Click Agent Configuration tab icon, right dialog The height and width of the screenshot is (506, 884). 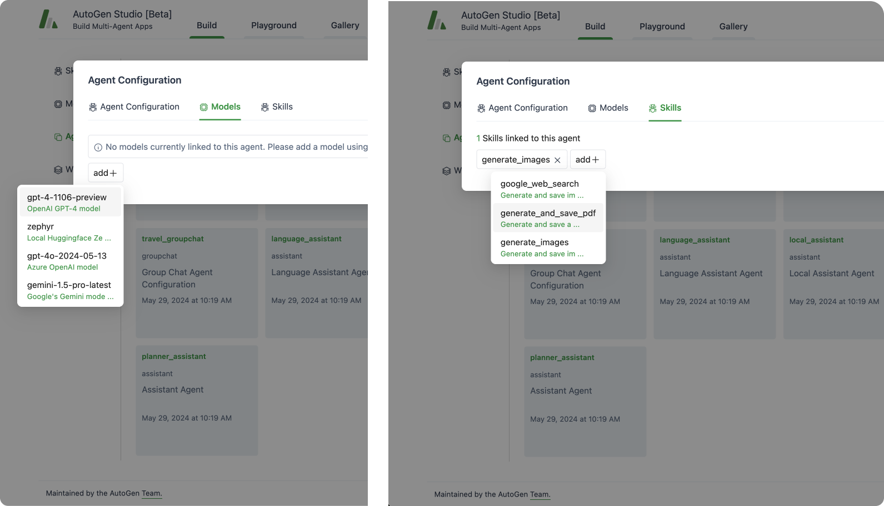pyautogui.click(x=481, y=108)
